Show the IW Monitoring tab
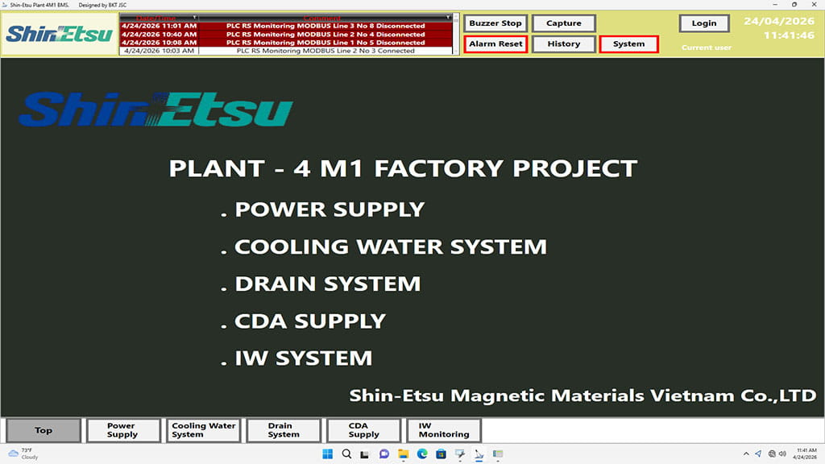This screenshot has height=464, width=825. (444, 430)
